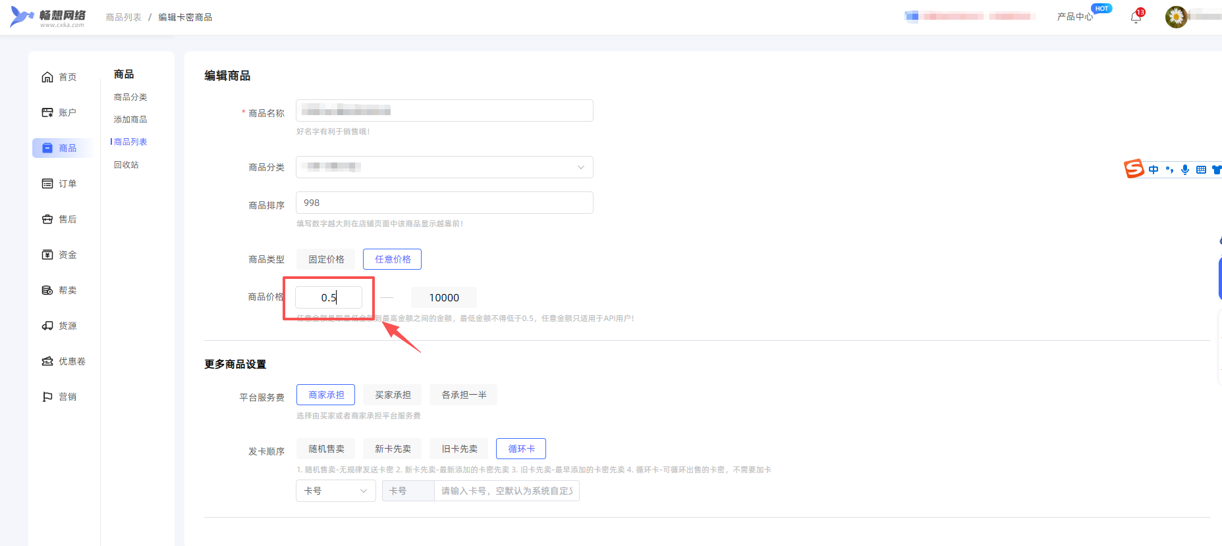Open 产品中心 product center menu

(x=1074, y=16)
